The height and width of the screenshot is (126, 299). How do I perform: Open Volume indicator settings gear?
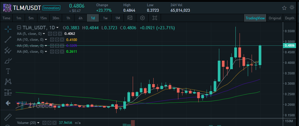(49, 123)
